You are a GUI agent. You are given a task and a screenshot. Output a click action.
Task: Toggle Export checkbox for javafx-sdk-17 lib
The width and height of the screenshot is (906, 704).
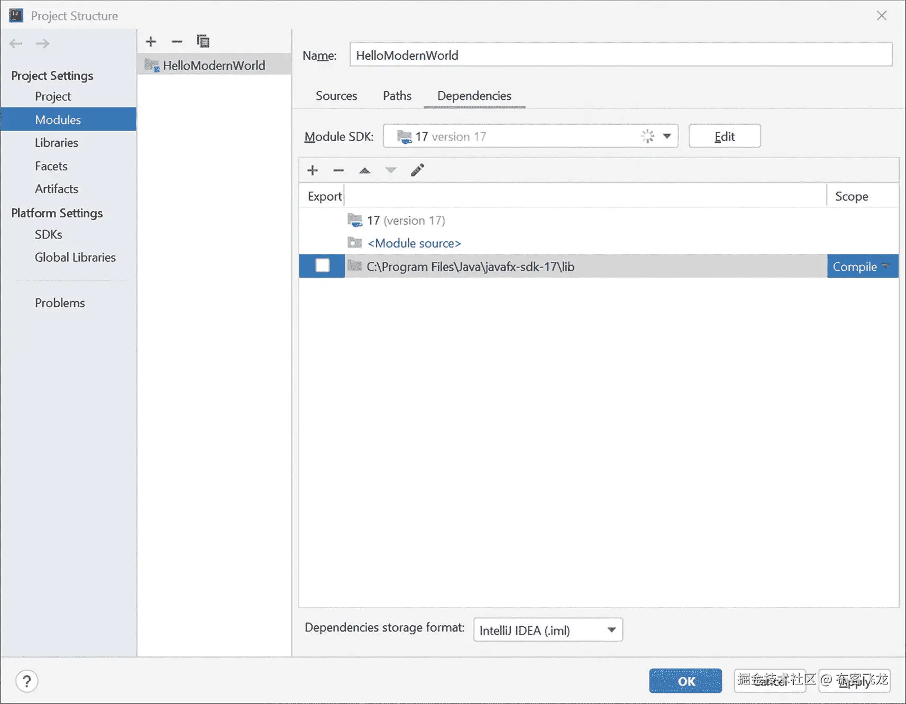click(322, 266)
